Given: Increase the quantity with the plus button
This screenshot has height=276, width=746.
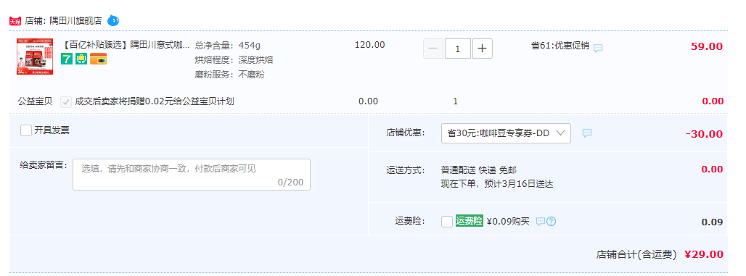Looking at the screenshot, I should tap(483, 49).
